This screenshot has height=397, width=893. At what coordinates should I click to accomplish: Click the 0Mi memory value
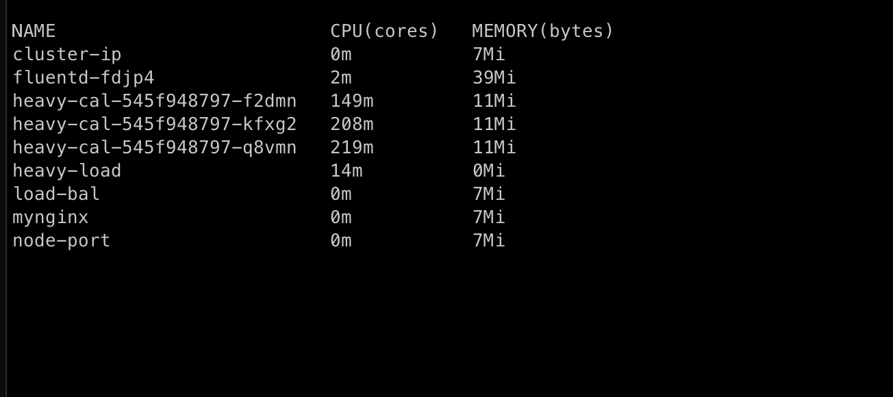[489, 171]
